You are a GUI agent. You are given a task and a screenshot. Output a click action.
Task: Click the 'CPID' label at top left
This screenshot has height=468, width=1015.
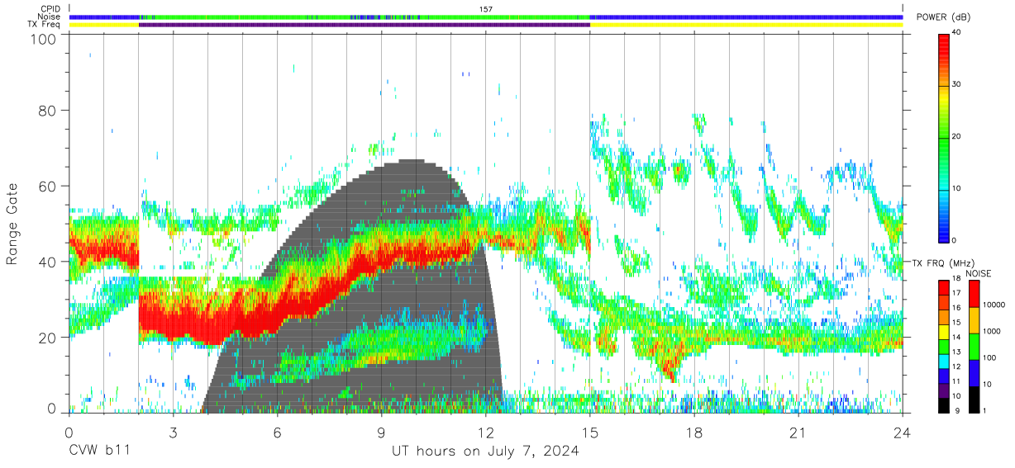50,9
